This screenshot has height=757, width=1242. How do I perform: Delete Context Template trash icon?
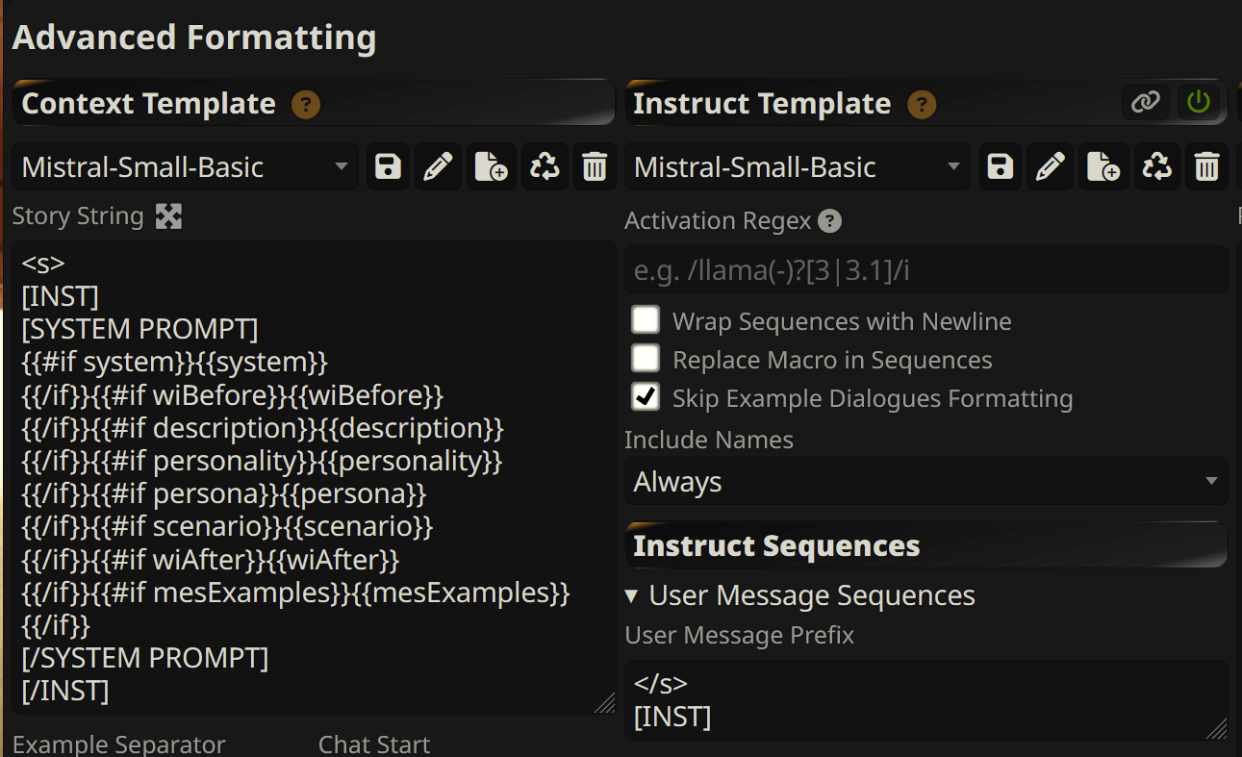(595, 167)
